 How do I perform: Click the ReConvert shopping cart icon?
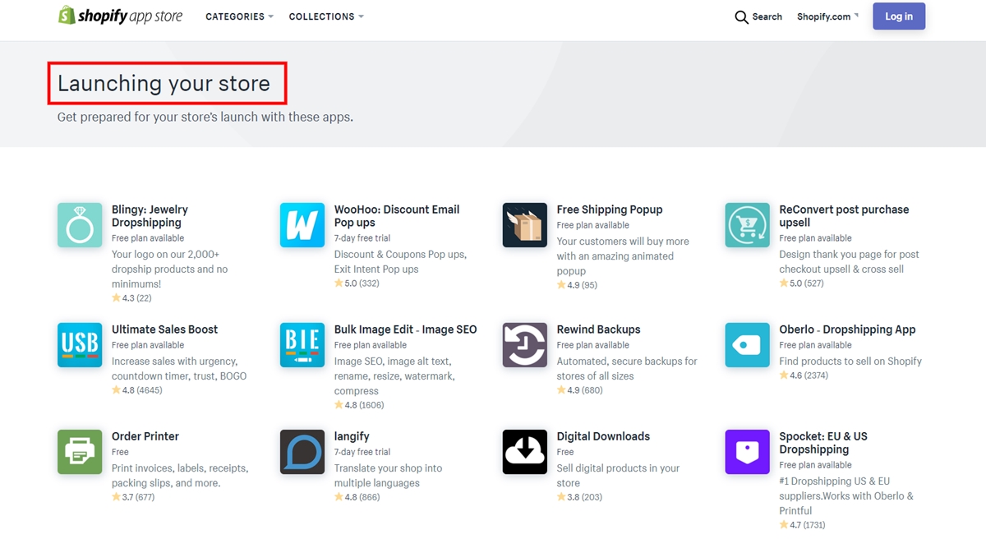pos(748,225)
